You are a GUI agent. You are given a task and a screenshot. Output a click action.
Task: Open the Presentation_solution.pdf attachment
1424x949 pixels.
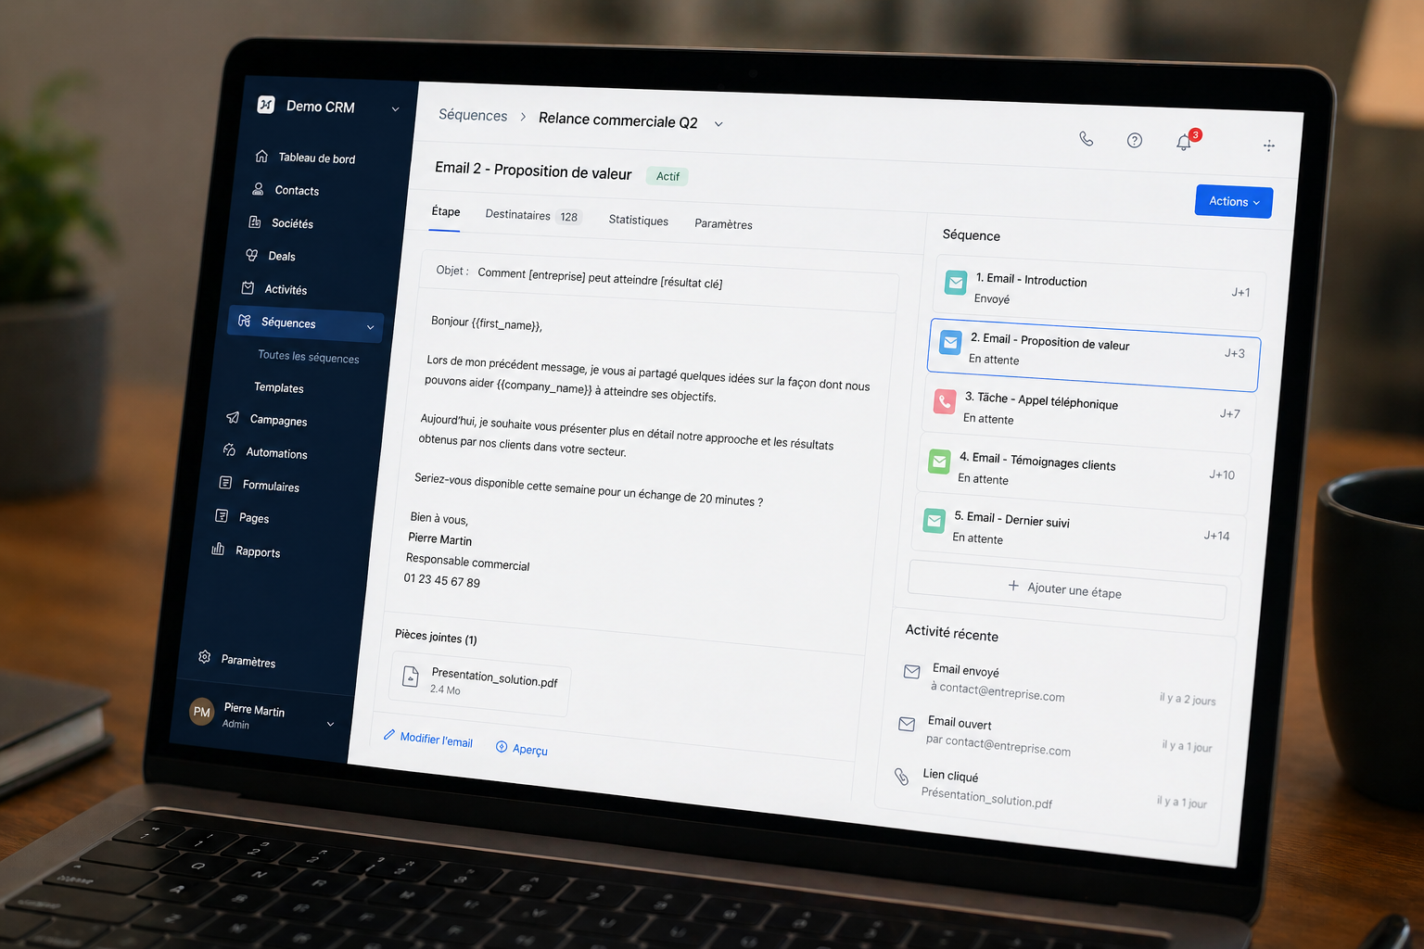tap(480, 683)
